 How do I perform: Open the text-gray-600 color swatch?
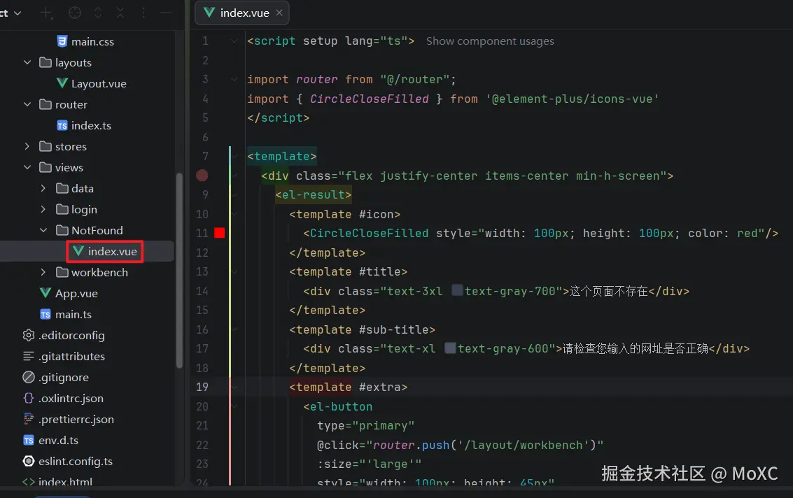tap(450, 348)
